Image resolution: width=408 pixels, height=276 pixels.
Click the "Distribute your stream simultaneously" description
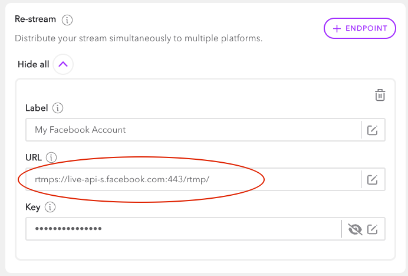(138, 38)
